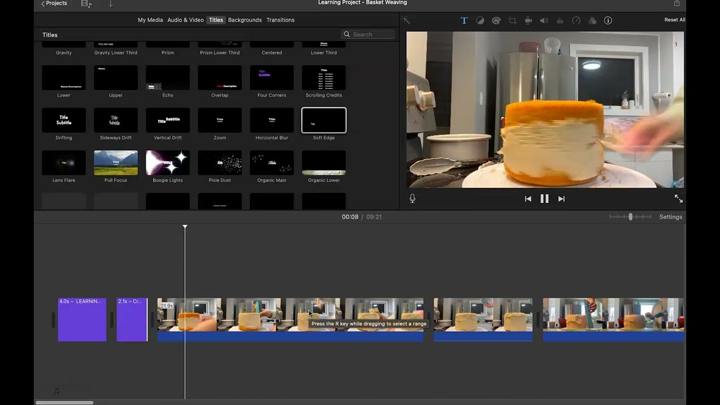Show the clip information (i) panel
Image resolution: width=720 pixels, height=405 pixels.
click(x=608, y=20)
